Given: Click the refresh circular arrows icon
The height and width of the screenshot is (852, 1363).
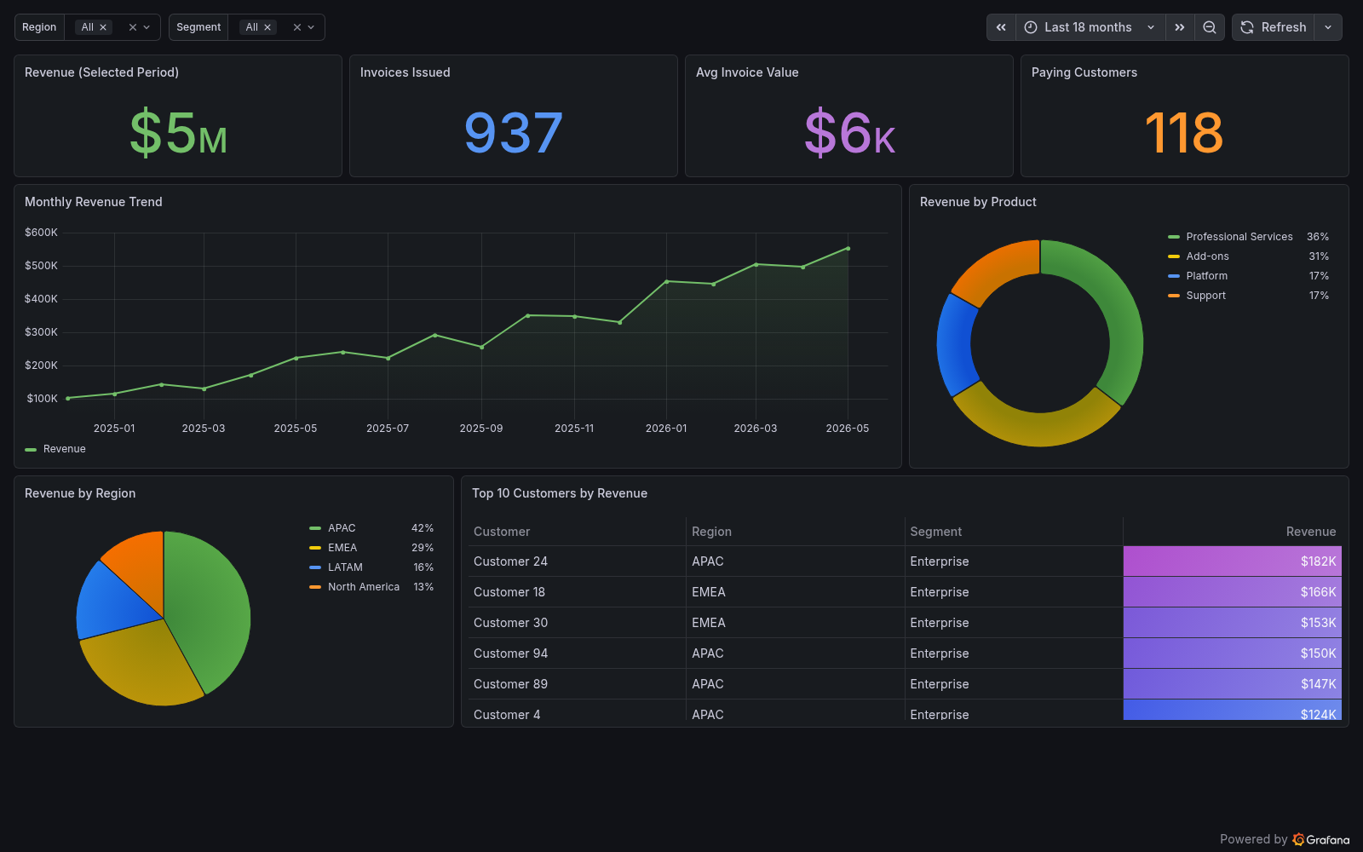Looking at the screenshot, I should point(1247,27).
